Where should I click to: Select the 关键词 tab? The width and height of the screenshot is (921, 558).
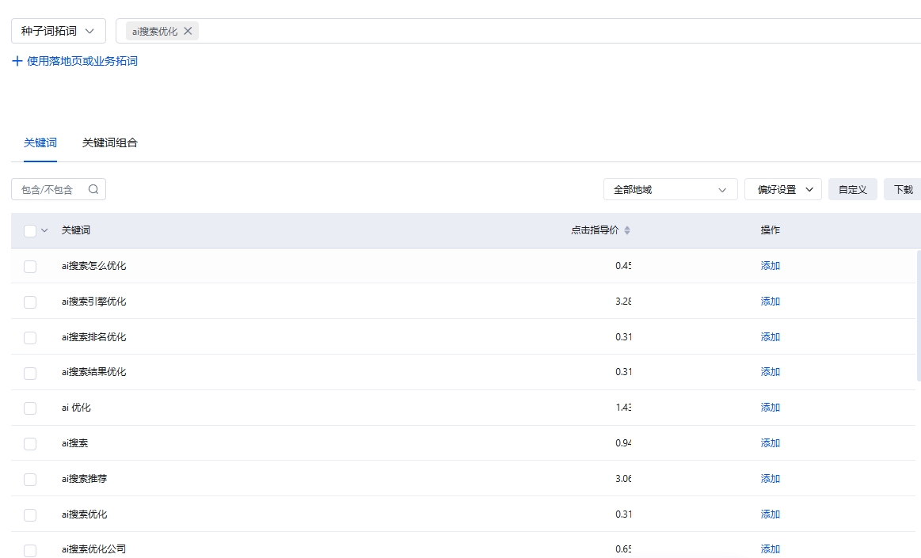(x=40, y=143)
